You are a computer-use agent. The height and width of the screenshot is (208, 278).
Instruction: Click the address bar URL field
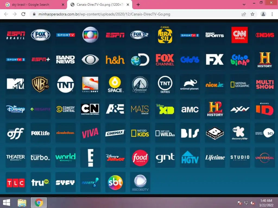coord(104,14)
